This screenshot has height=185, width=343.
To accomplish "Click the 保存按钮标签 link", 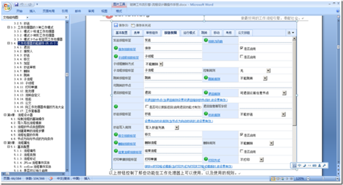I will [127, 49].
